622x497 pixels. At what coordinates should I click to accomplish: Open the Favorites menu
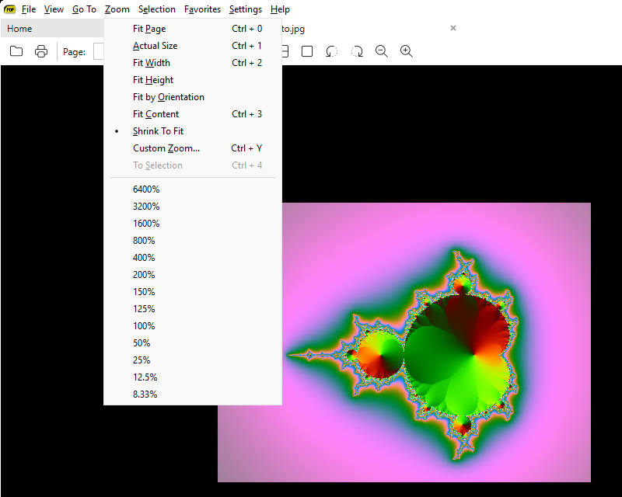point(202,9)
